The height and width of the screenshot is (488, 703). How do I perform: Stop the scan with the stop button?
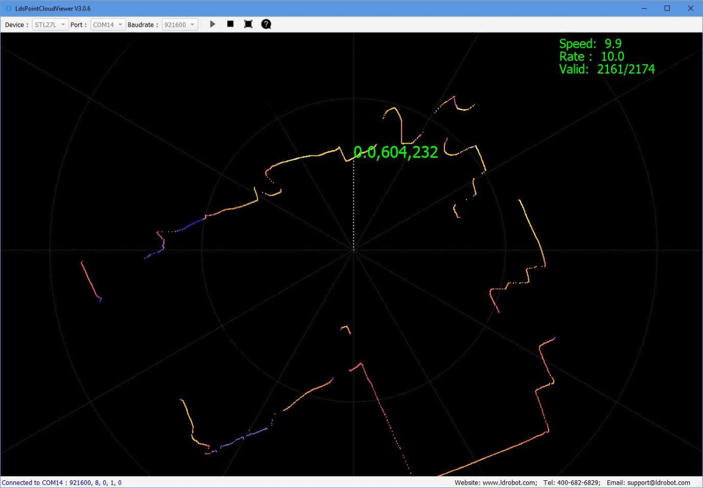[x=230, y=24]
